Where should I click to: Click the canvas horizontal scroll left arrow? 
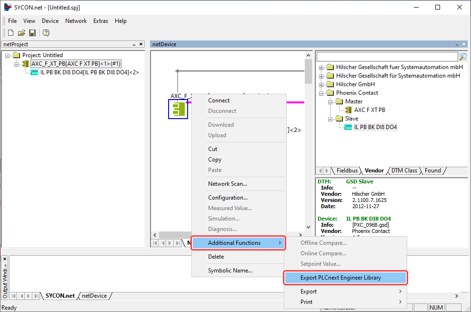(x=155, y=235)
